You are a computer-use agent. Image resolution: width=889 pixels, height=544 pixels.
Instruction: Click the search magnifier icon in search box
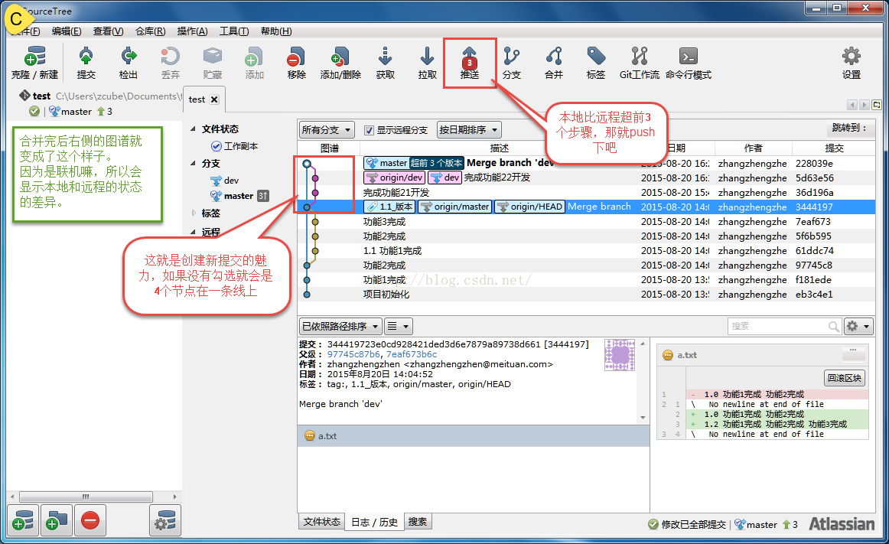coord(833,326)
